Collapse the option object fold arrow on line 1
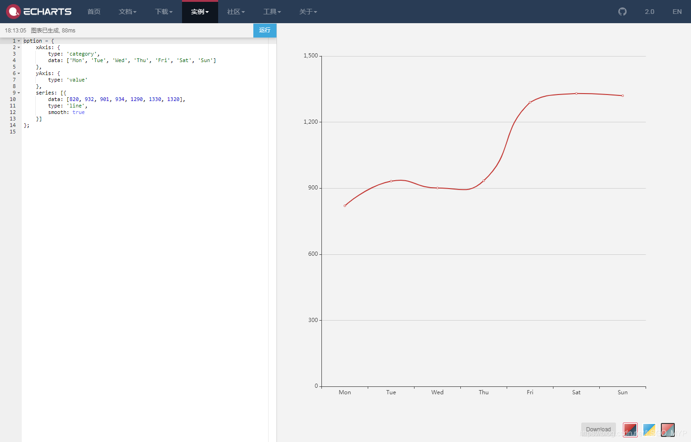Screen dimensions: 691x442 coord(19,41)
